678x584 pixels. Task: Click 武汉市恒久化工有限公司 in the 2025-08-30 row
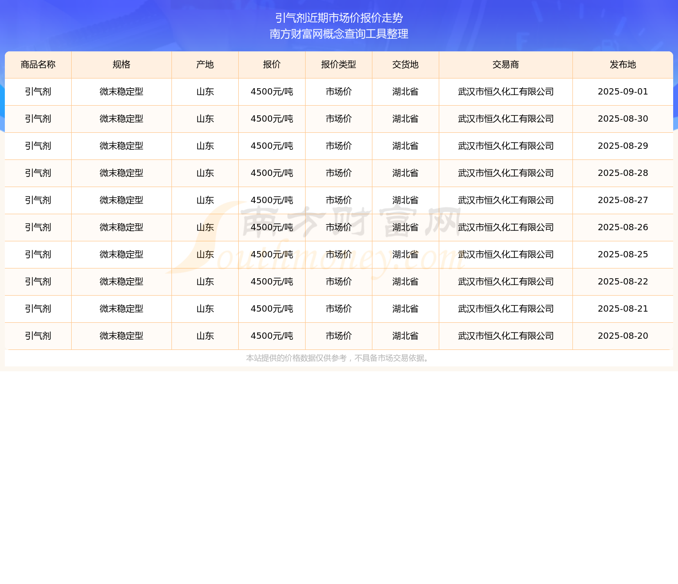pos(506,119)
